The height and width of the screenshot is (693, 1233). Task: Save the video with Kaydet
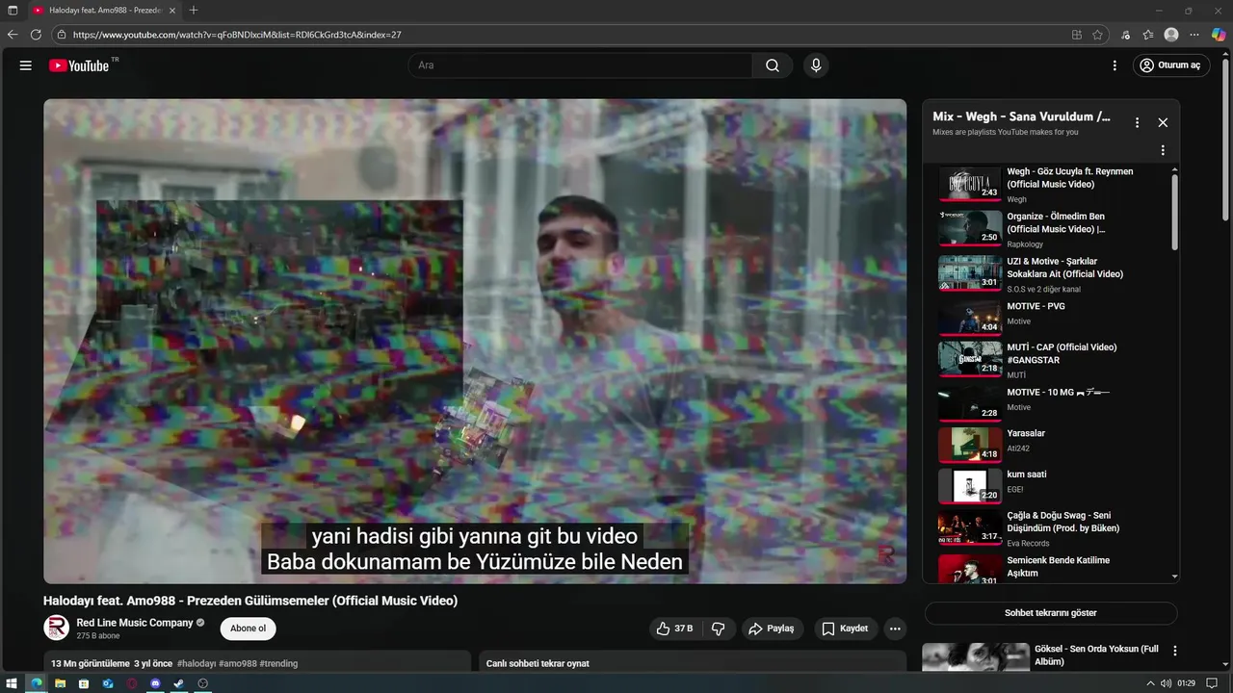[846, 629]
